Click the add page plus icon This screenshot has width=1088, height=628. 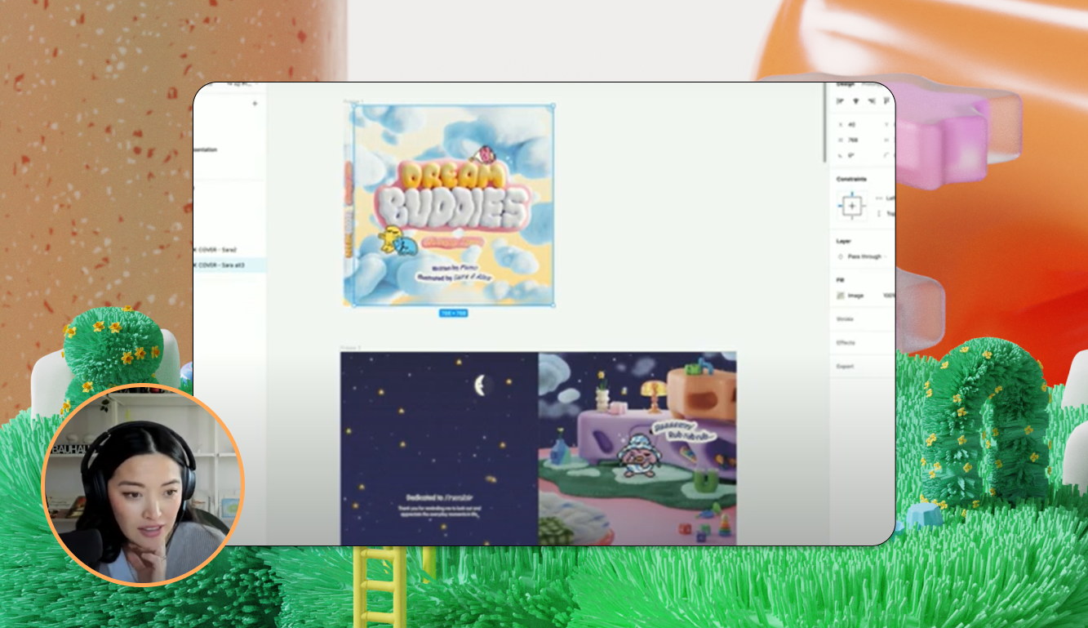pyautogui.click(x=255, y=104)
